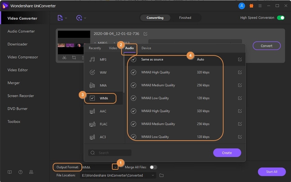Screen dimensions: 291x182
Task: Click the format Search field
Action: pos(110,153)
